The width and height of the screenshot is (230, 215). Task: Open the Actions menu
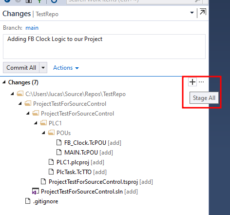[x=66, y=68]
